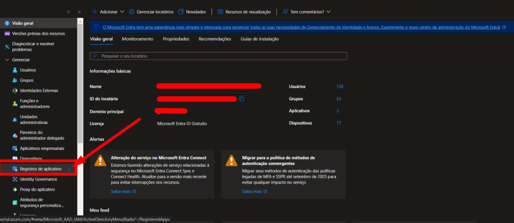The height and width of the screenshot is (223, 514).
Task: Select Identidades Externas in the sidebar
Action: click(39, 91)
